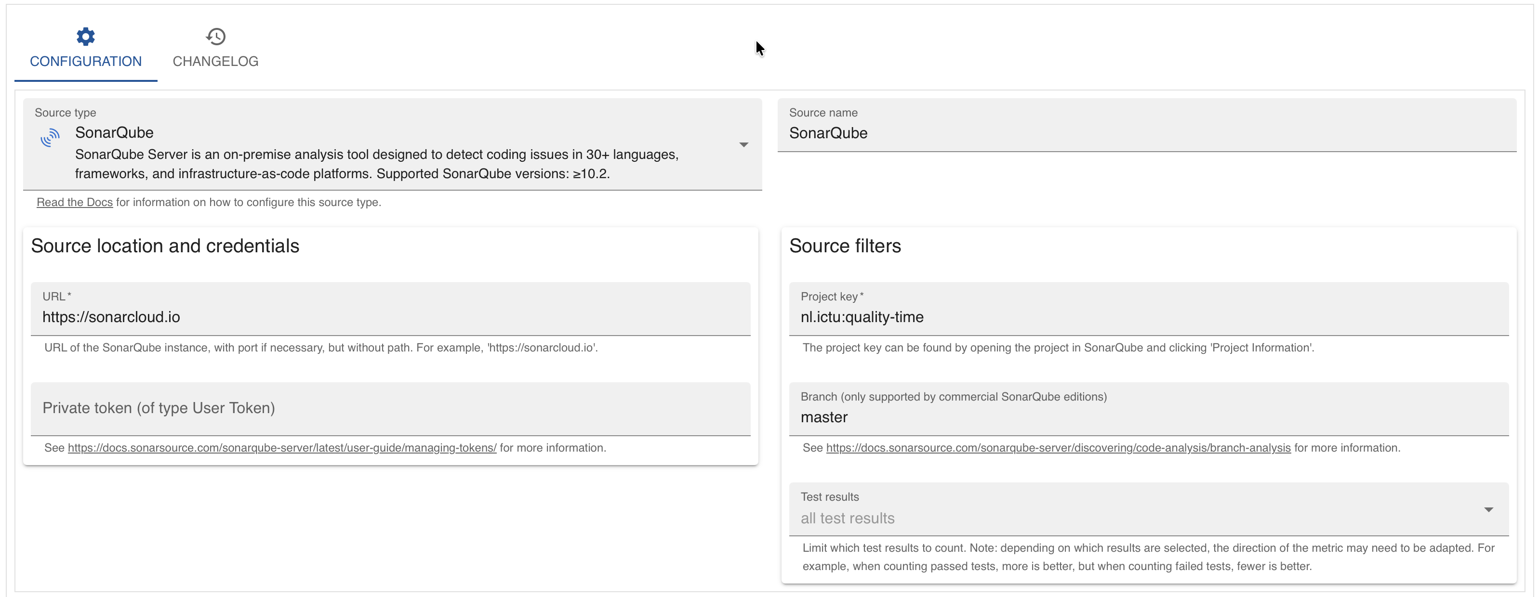Open the Test results dropdown arrow

pos(1488,509)
